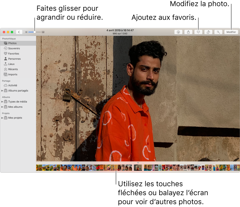Open Lieux from the sidebar
Viewport: 240px width, 207px height.
11,64
